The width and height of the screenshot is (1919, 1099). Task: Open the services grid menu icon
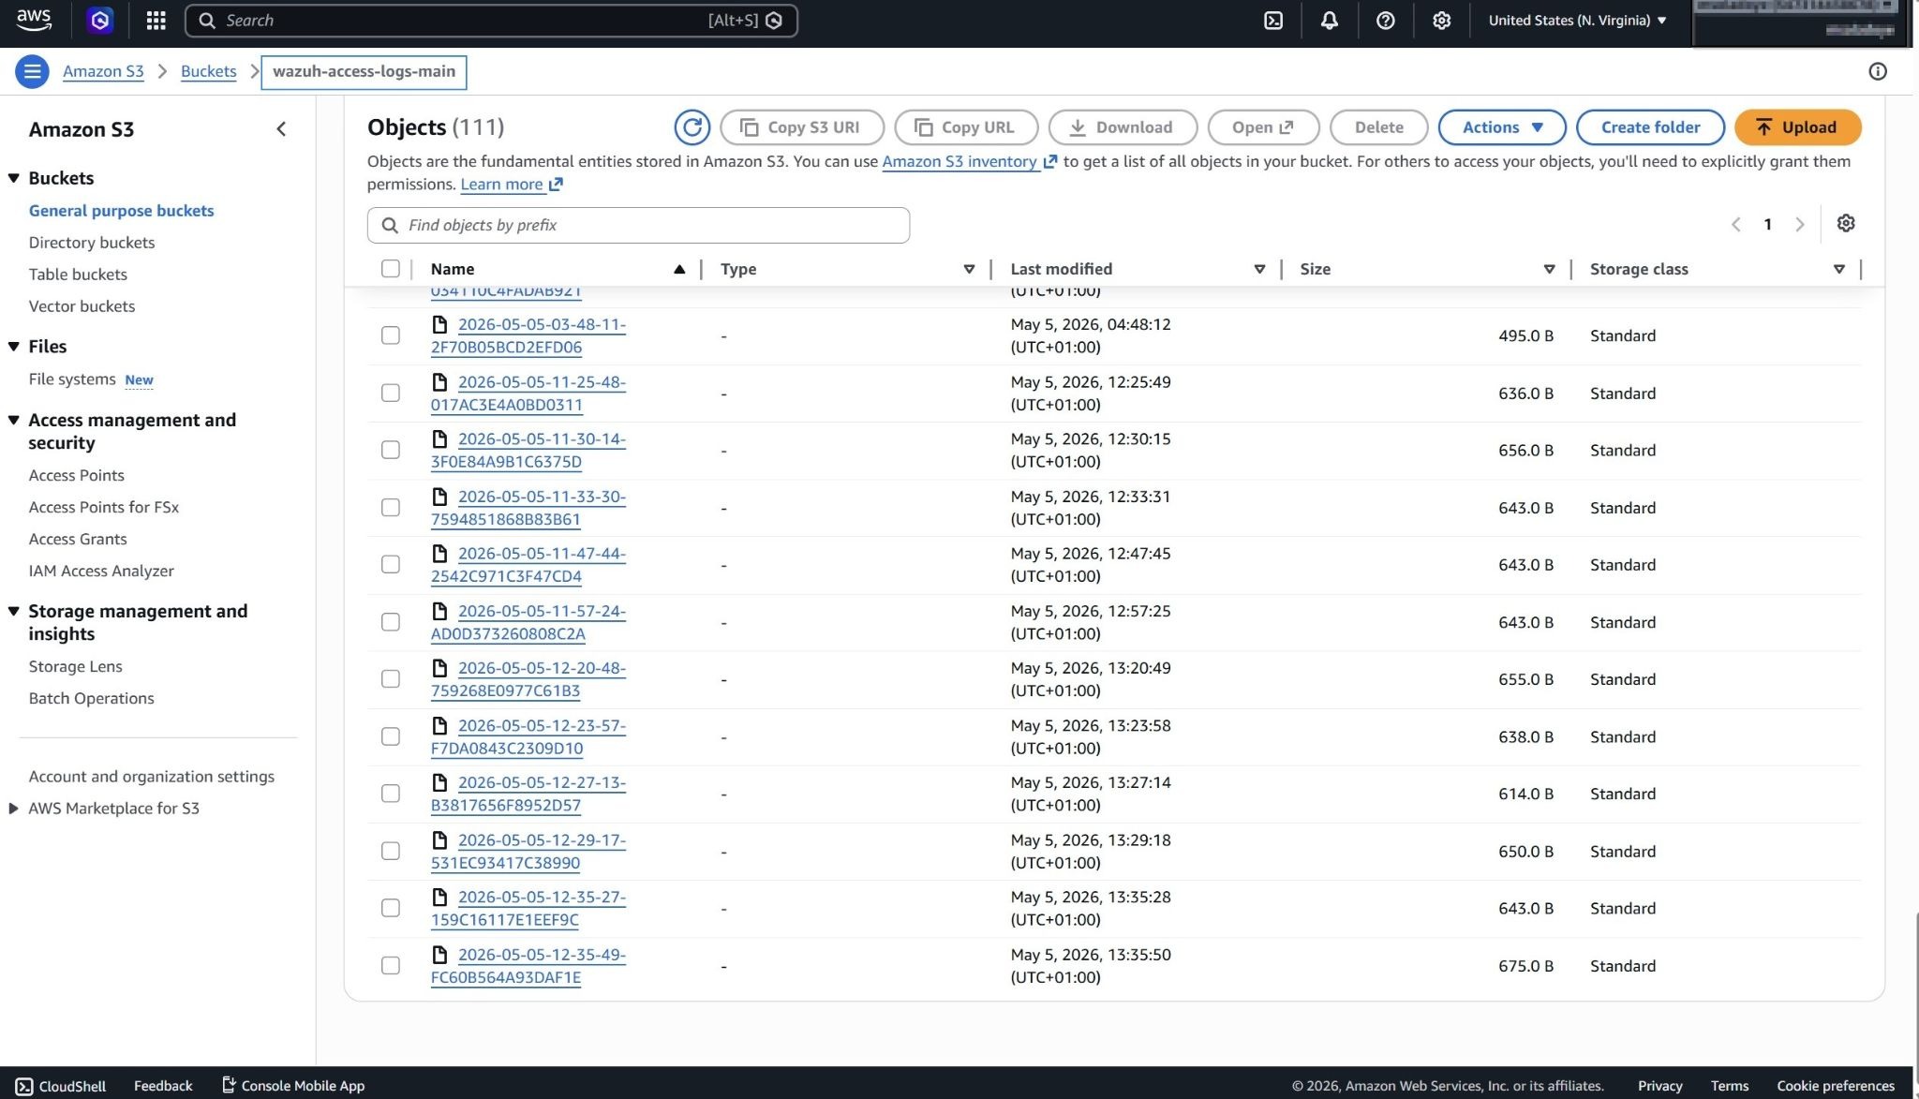click(156, 20)
